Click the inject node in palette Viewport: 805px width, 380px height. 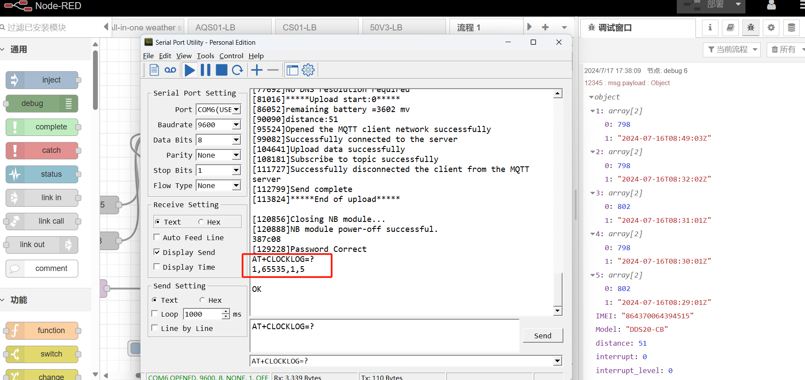tap(42, 80)
